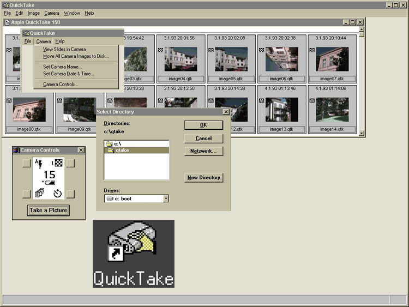Toggle the flash mode button in Camera Controls
Screen dimensions: 409x307
coord(26,163)
